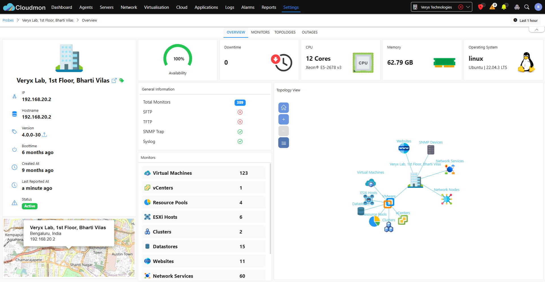Open ESXi Hosts monitor row
Image resolution: width=545 pixels, height=282 pixels.
(x=204, y=217)
